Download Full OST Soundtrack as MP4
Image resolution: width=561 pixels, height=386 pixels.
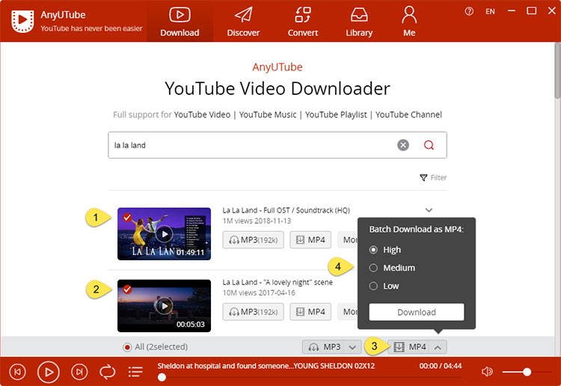pyautogui.click(x=310, y=239)
